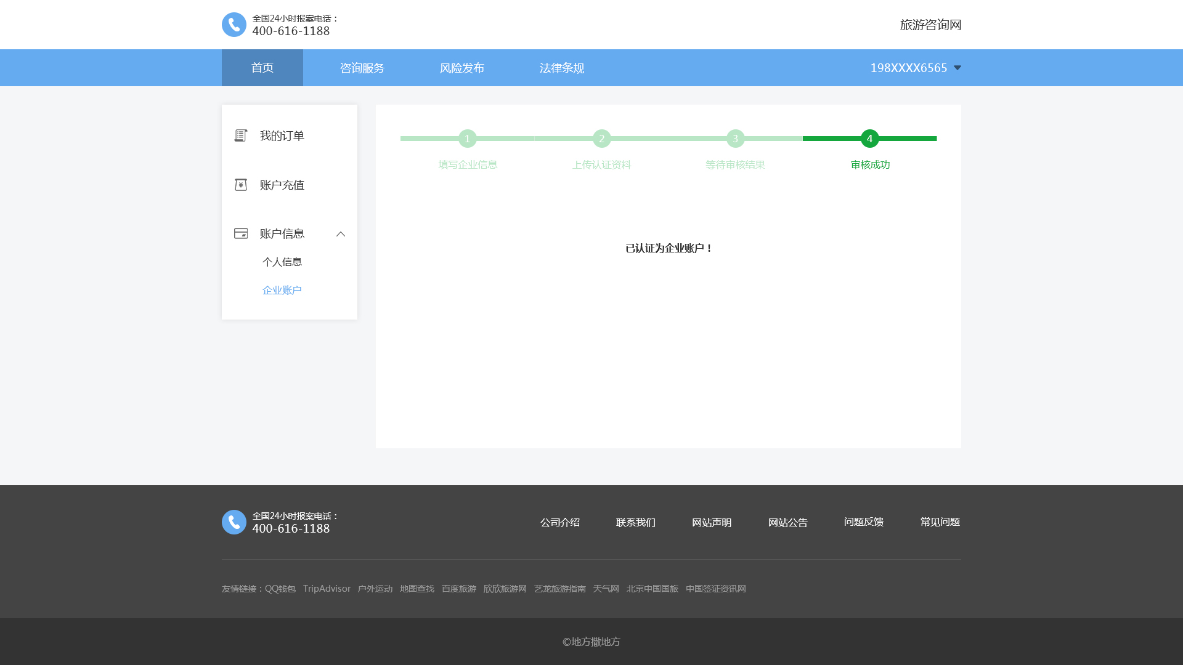This screenshot has height=665, width=1183.
Task: Select 企业账户 in the sidebar submenu
Action: click(x=282, y=290)
